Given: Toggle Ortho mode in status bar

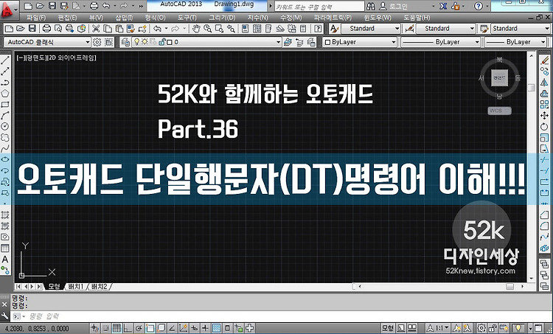Looking at the screenshot, I should pyautogui.click(x=127, y=328).
